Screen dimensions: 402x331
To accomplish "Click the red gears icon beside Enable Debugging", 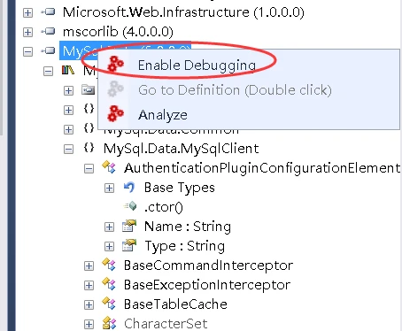I will [115, 64].
